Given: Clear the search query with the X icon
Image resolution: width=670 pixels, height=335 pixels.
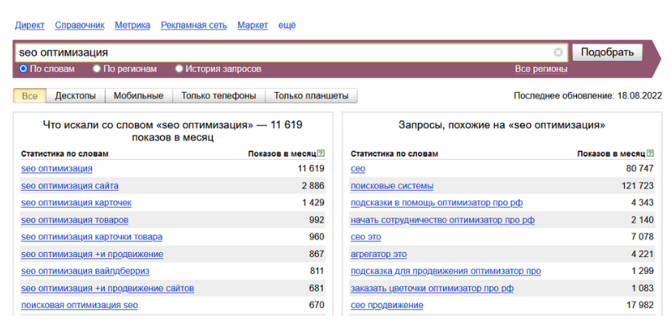Looking at the screenshot, I should (x=559, y=53).
